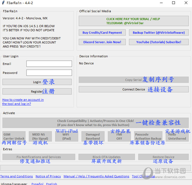The width and height of the screenshot is (192, 185).
Task: Focus the Password input field
Action: point(49,73)
